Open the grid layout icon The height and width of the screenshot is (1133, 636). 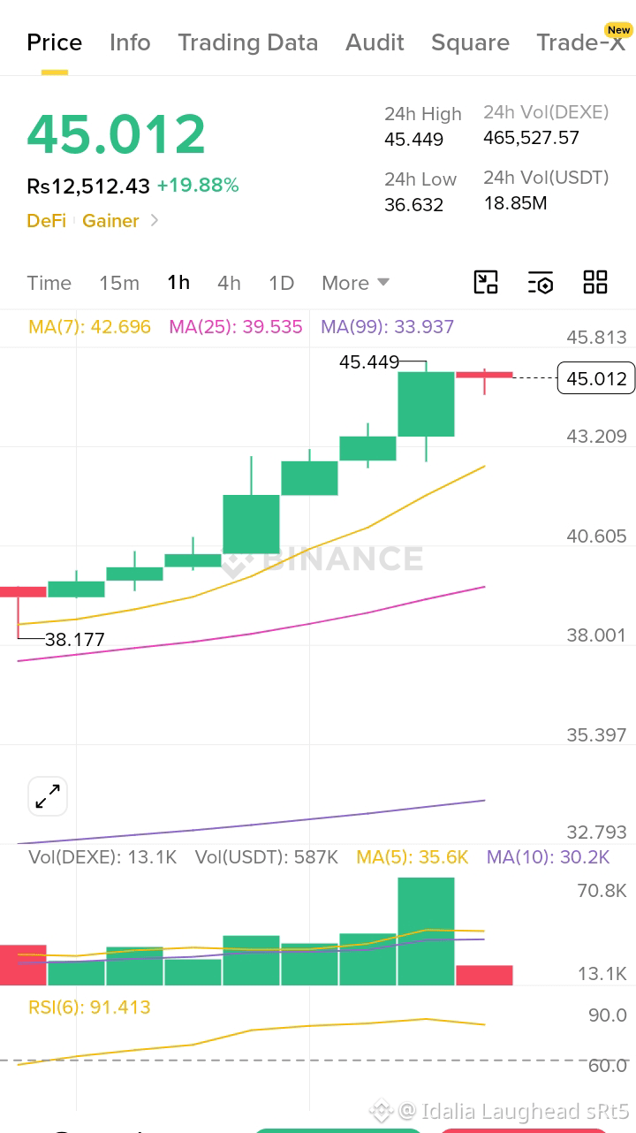(x=595, y=282)
